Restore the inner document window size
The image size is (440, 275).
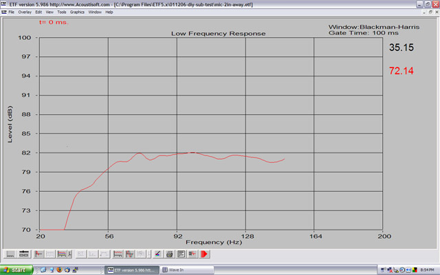coord(430,12)
